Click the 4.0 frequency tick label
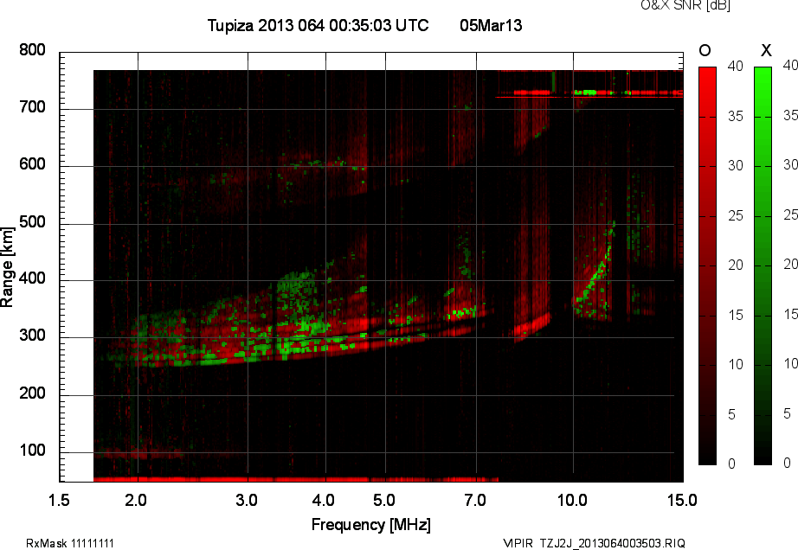Viewport: 798px width, 550px height. tap(324, 500)
